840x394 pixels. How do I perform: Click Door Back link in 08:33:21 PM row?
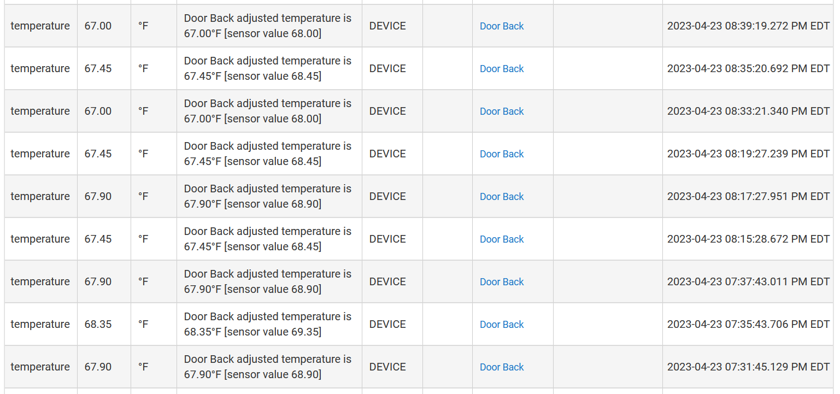tap(502, 111)
